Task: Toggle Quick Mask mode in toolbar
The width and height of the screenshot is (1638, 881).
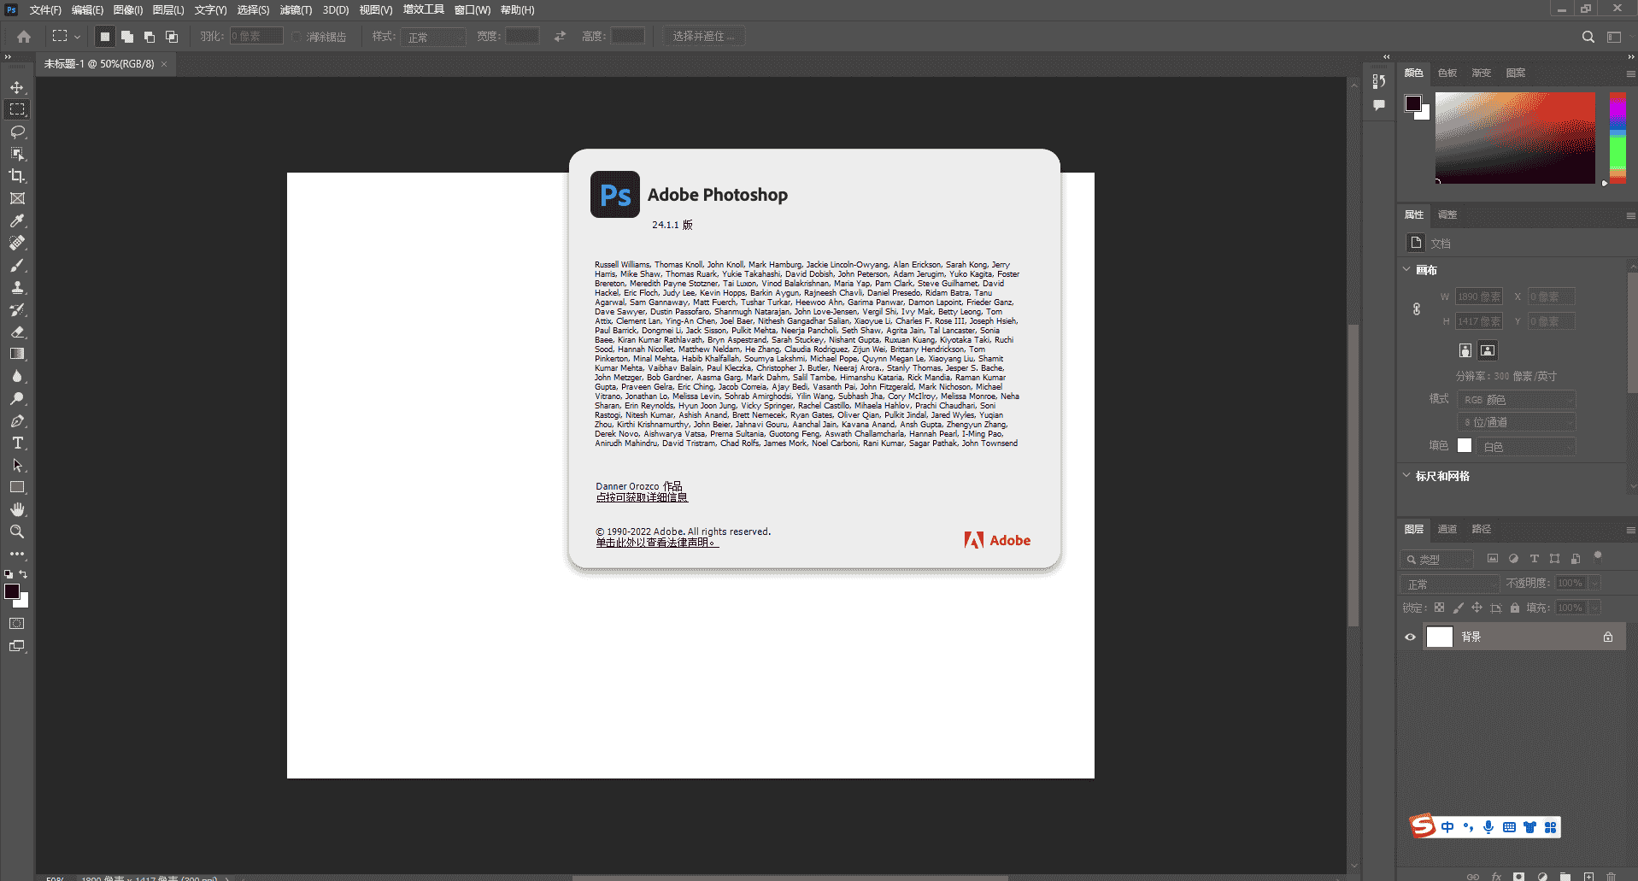Action: point(17,624)
